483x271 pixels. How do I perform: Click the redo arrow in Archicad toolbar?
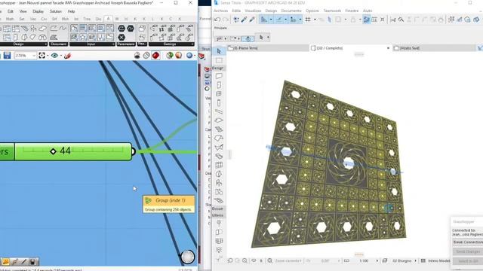coord(226,20)
